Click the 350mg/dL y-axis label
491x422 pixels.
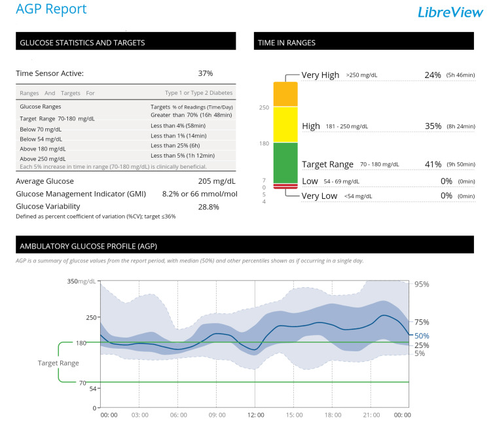(81, 281)
